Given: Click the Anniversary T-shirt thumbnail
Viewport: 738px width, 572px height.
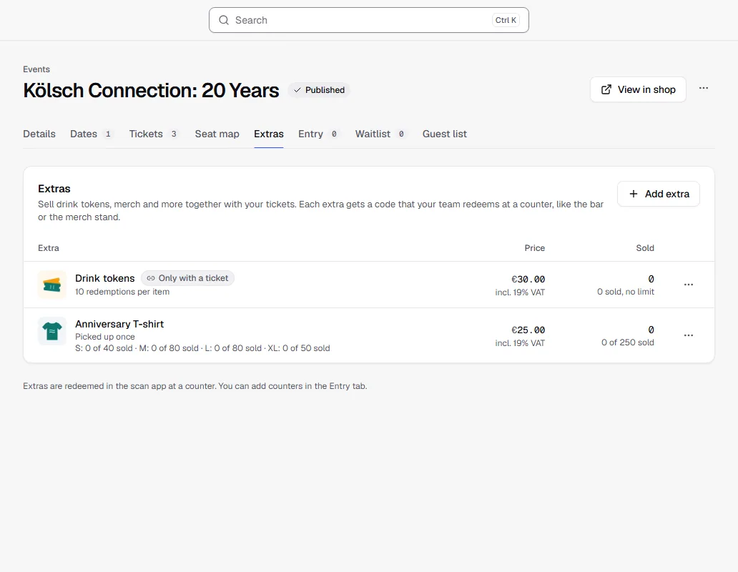Looking at the screenshot, I should (x=51, y=331).
